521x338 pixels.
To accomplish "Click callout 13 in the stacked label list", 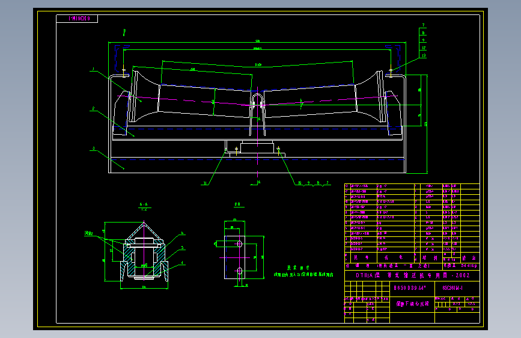I will [424, 55].
